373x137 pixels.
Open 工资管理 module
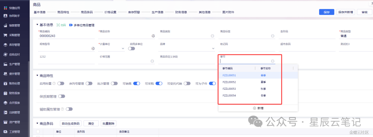coord(12,132)
